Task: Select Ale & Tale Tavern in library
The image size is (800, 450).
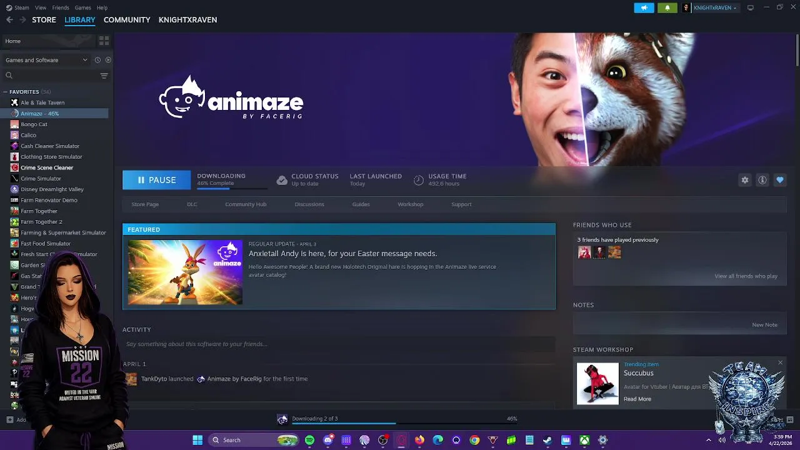Action: point(42,102)
